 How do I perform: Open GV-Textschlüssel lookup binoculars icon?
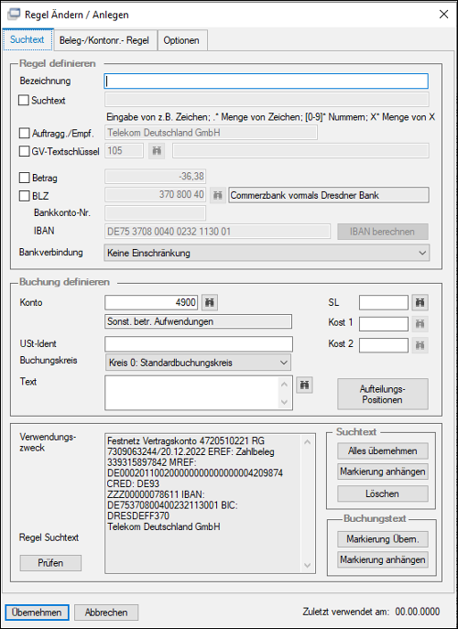point(157,151)
